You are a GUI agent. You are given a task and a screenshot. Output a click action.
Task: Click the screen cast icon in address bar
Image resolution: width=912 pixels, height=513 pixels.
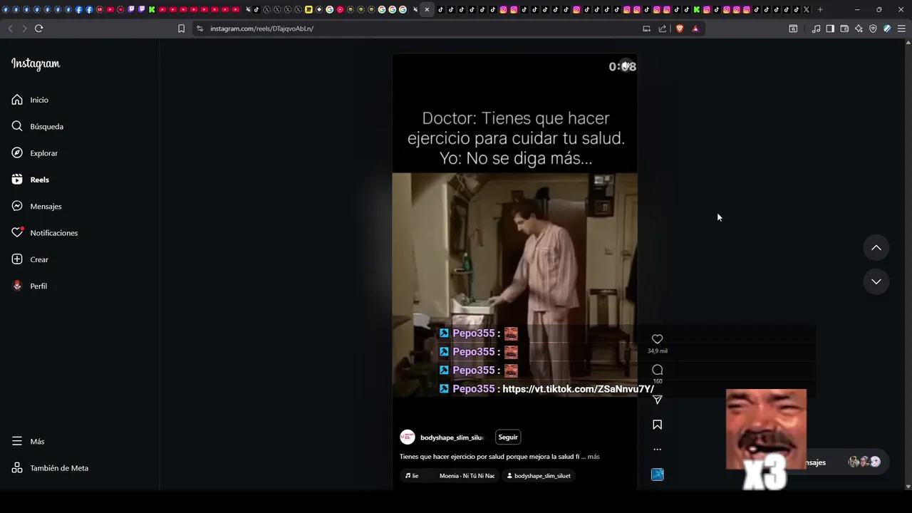[x=646, y=28]
